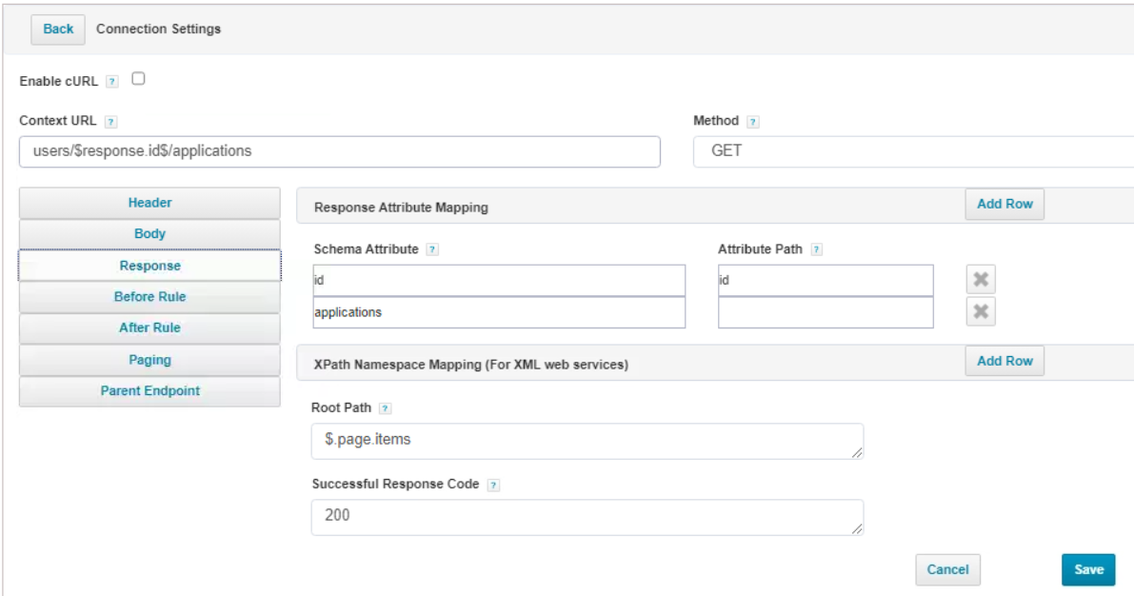Viewport: 1134px width, 596px height.
Task: Go to the Paging tab
Action: pyautogui.click(x=149, y=360)
